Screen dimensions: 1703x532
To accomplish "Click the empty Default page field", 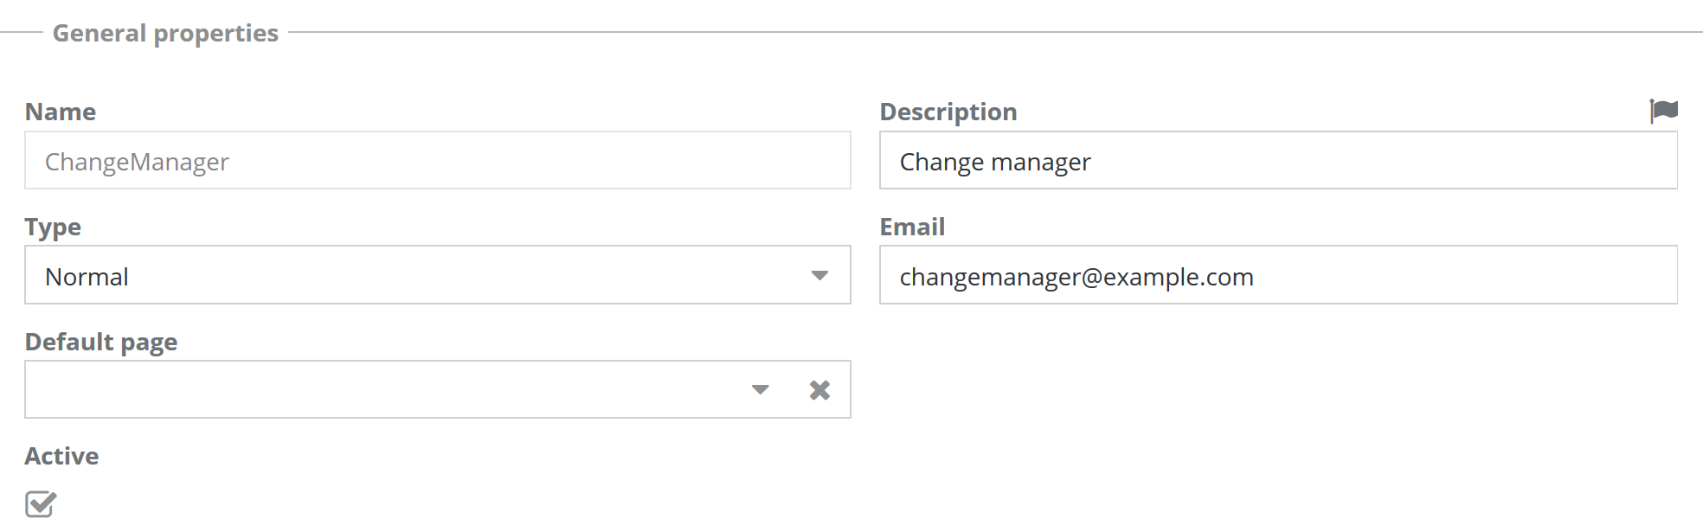I will coord(381,390).
